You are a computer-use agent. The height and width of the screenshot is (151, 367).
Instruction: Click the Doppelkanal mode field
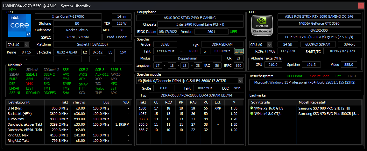click(187, 58)
